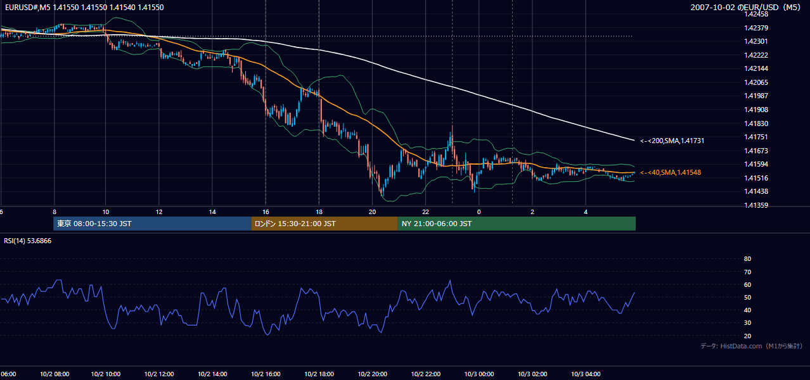The width and height of the screenshot is (810, 380).
Task: Click the 40 SMA label reading 1.41548
Action: pos(670,172)
